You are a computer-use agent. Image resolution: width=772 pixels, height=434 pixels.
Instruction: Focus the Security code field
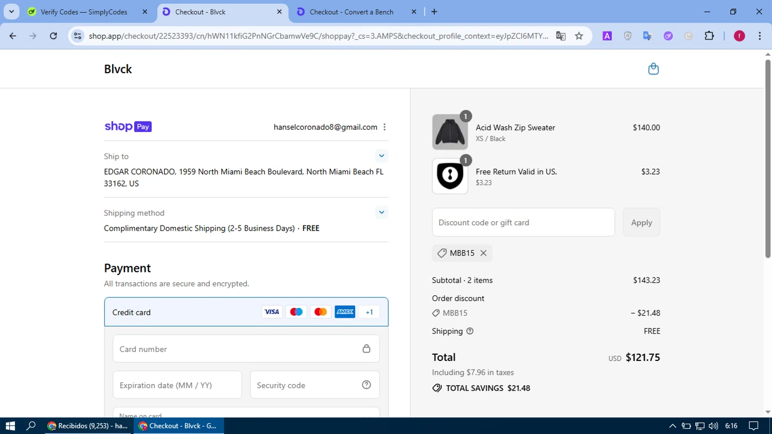[314, 385]
